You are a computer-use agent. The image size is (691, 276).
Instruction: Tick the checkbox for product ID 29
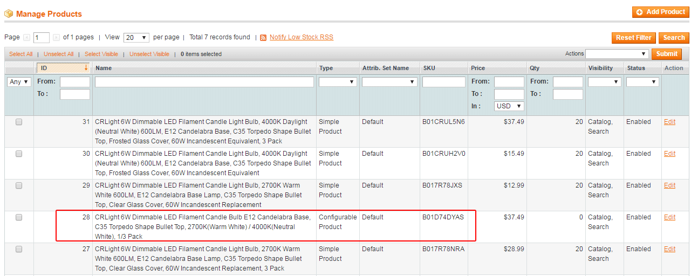(x=19, y=185)
